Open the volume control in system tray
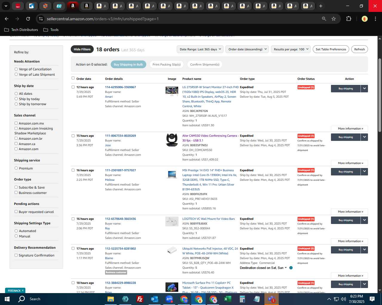Viewport: 382px width, 305px height. coord(344,299)
